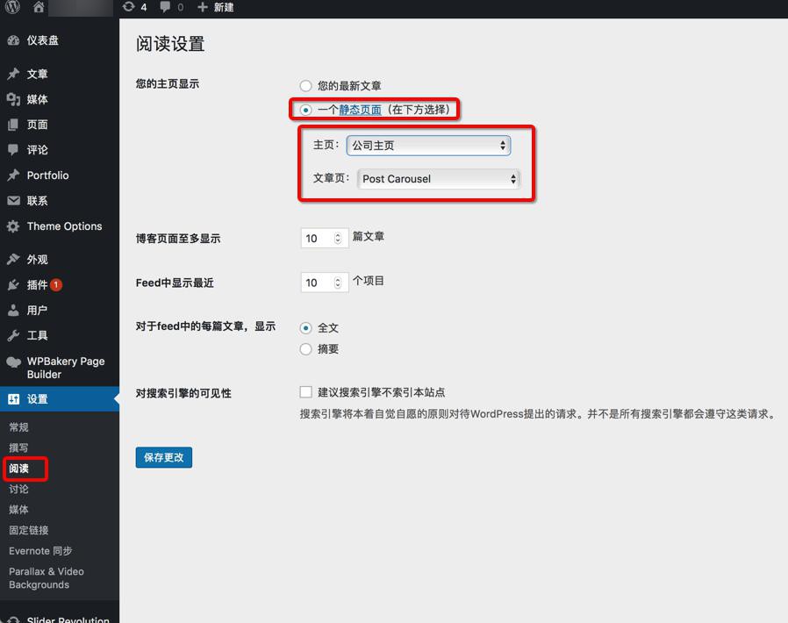Click the 仪表盘 dashboard gauge icon
Viewport: 788px width, 623px height.
click(13, 40)
